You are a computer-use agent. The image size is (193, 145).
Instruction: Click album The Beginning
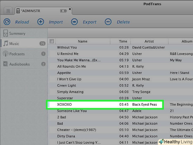coord(181,105)
